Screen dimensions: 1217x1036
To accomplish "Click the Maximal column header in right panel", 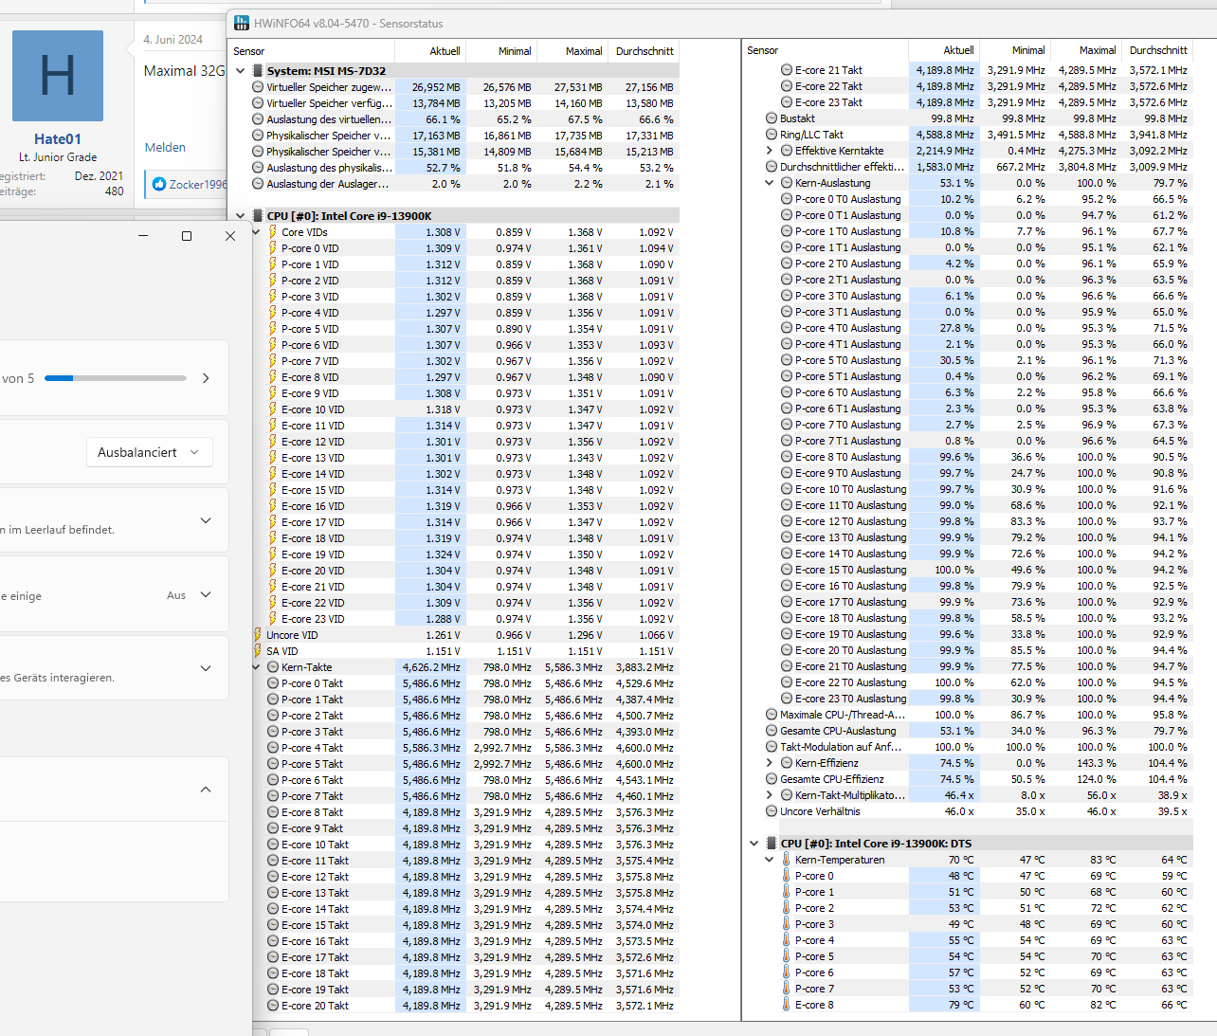I will [1085, 49].
